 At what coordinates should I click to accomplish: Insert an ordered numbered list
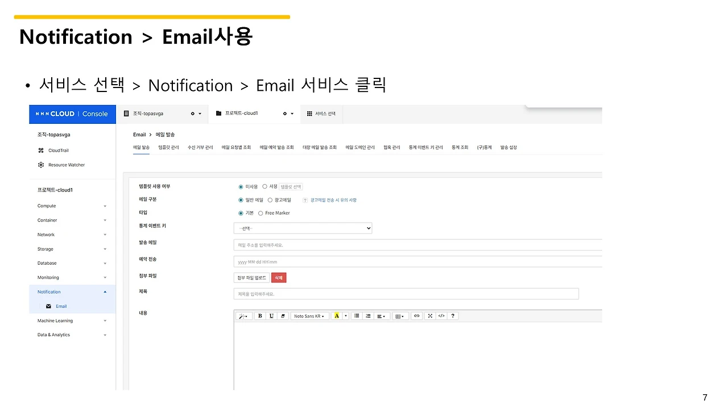[368, 316]
